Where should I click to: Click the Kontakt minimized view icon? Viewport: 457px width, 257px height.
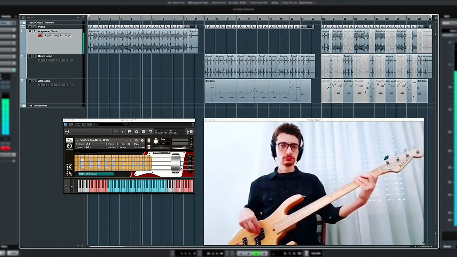click(150, 132)
